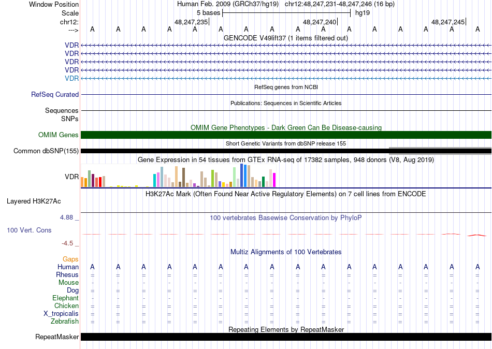Click the light blue VDR transcript label
This screenshot has width=492, height=349.
pos(72,78)
